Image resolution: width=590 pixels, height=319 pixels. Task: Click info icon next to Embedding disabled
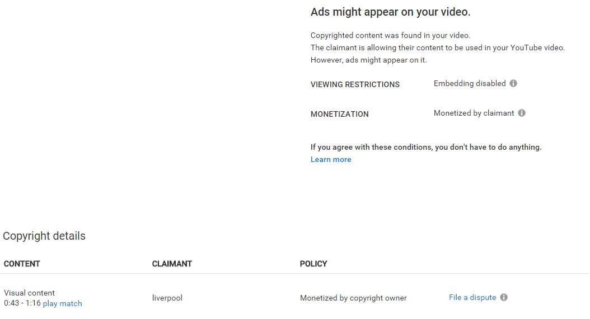pos(513,83)
